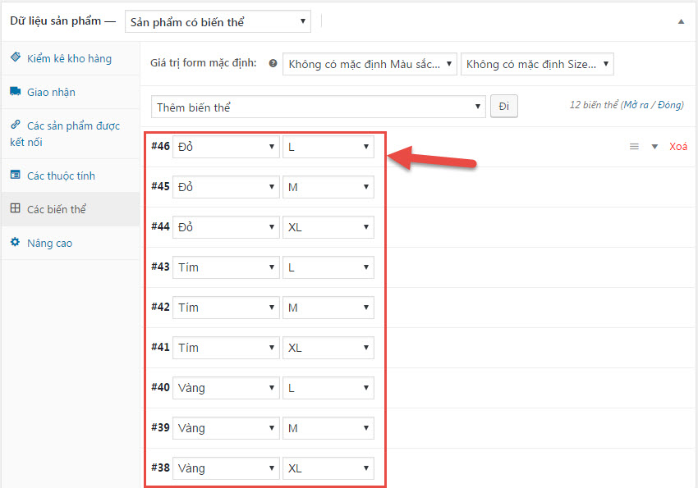Open the Kiểm kê kho hàng tab
The image size is (698, 488).
[71, 58]
